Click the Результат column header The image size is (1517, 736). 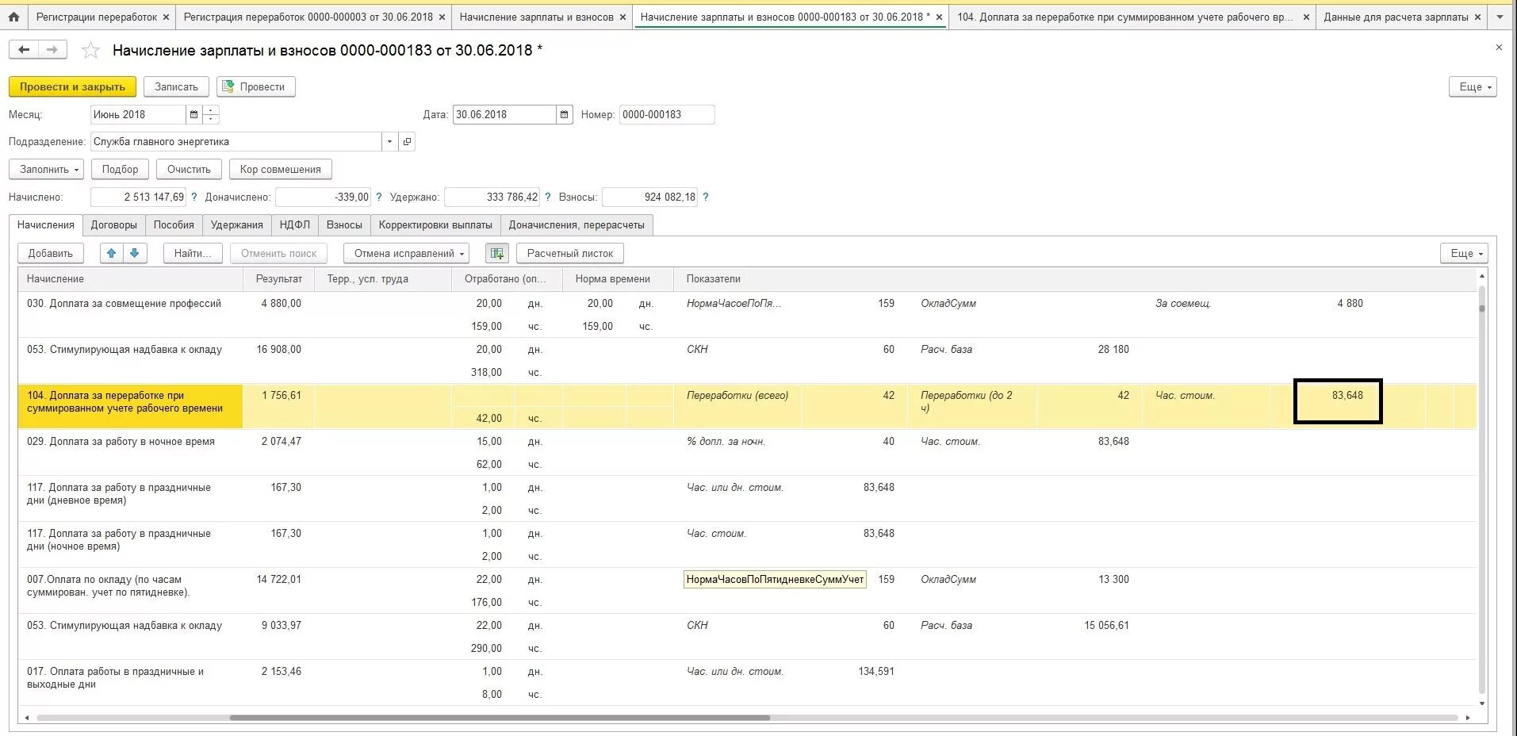click(x=278, y=278)
